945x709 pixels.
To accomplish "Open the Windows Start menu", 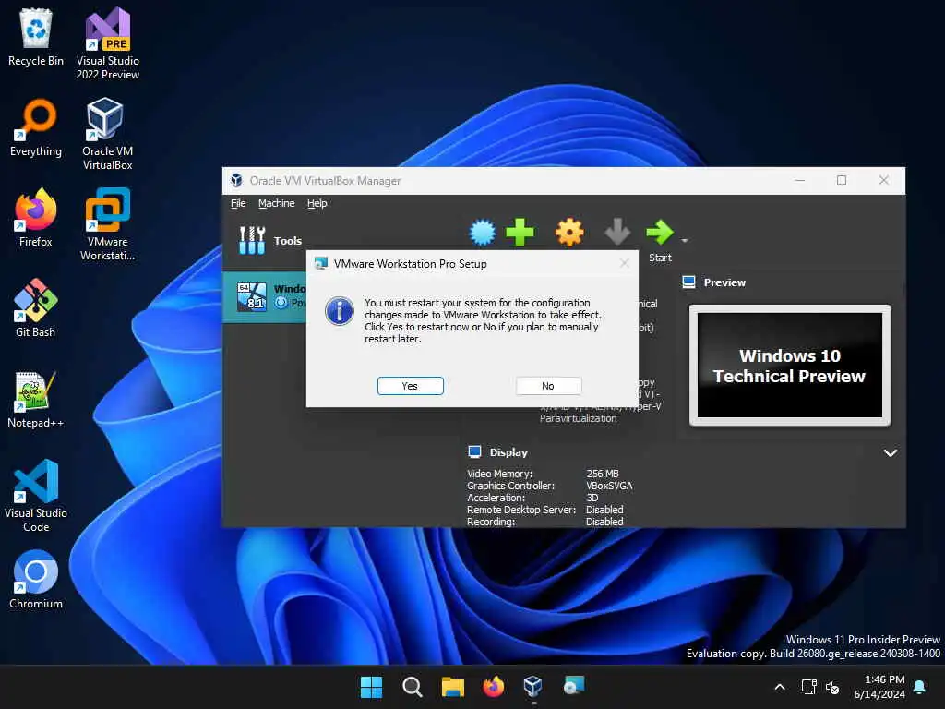I will 371,687.
